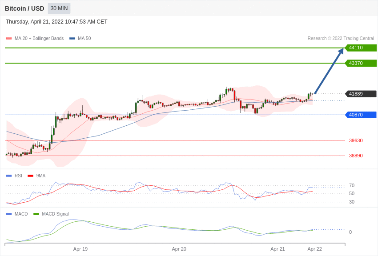Viewport: 378px width, 256px height.
Task: Click the Bitcoin / USD chart title
Action: (x=24, y=9)
